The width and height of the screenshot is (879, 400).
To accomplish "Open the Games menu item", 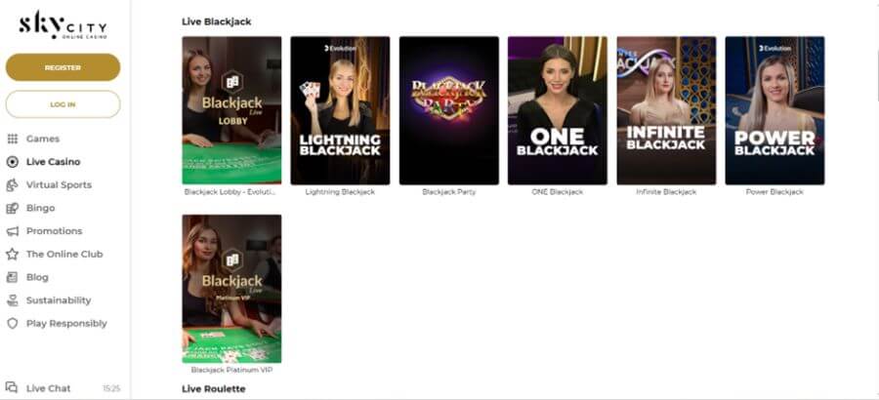I will pyautogui.click(x=43, y=139).
